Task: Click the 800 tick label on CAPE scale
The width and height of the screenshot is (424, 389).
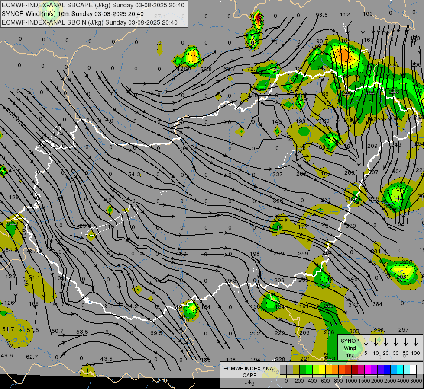Action: click(x=338, y=381)
